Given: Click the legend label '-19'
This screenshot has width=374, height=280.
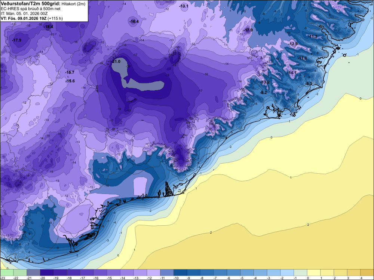Looking at the screenshot, I should click(x=56, y=278).
